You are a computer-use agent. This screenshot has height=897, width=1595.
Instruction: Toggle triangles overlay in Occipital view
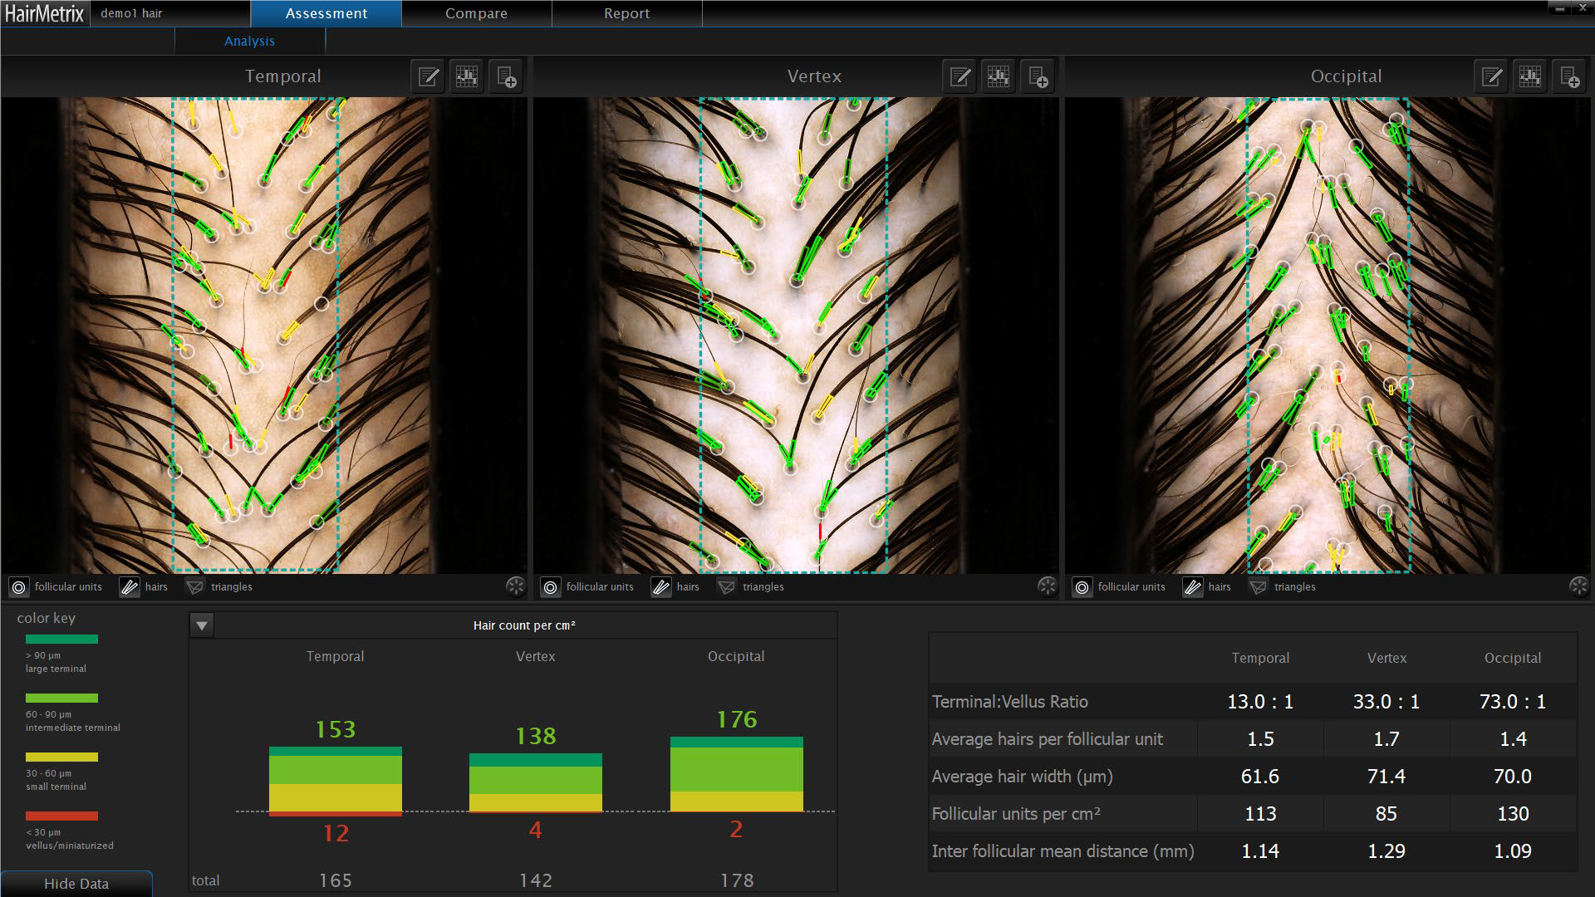click(1259, 587)
